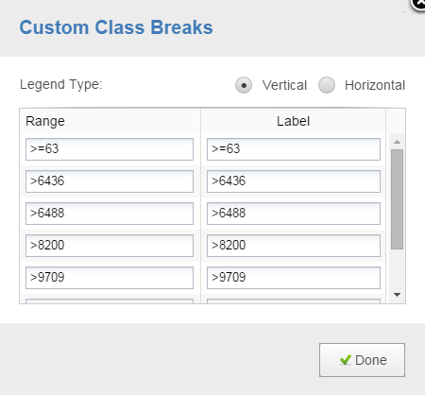Select the Vertical legend type
This screenshot has height=395, width=425.
[244, 85]
